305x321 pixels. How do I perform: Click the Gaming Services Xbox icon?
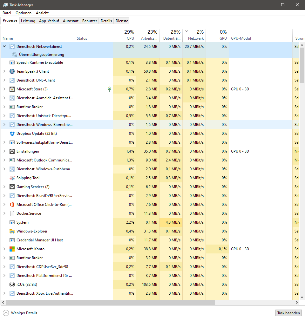[x=12, y=187]
